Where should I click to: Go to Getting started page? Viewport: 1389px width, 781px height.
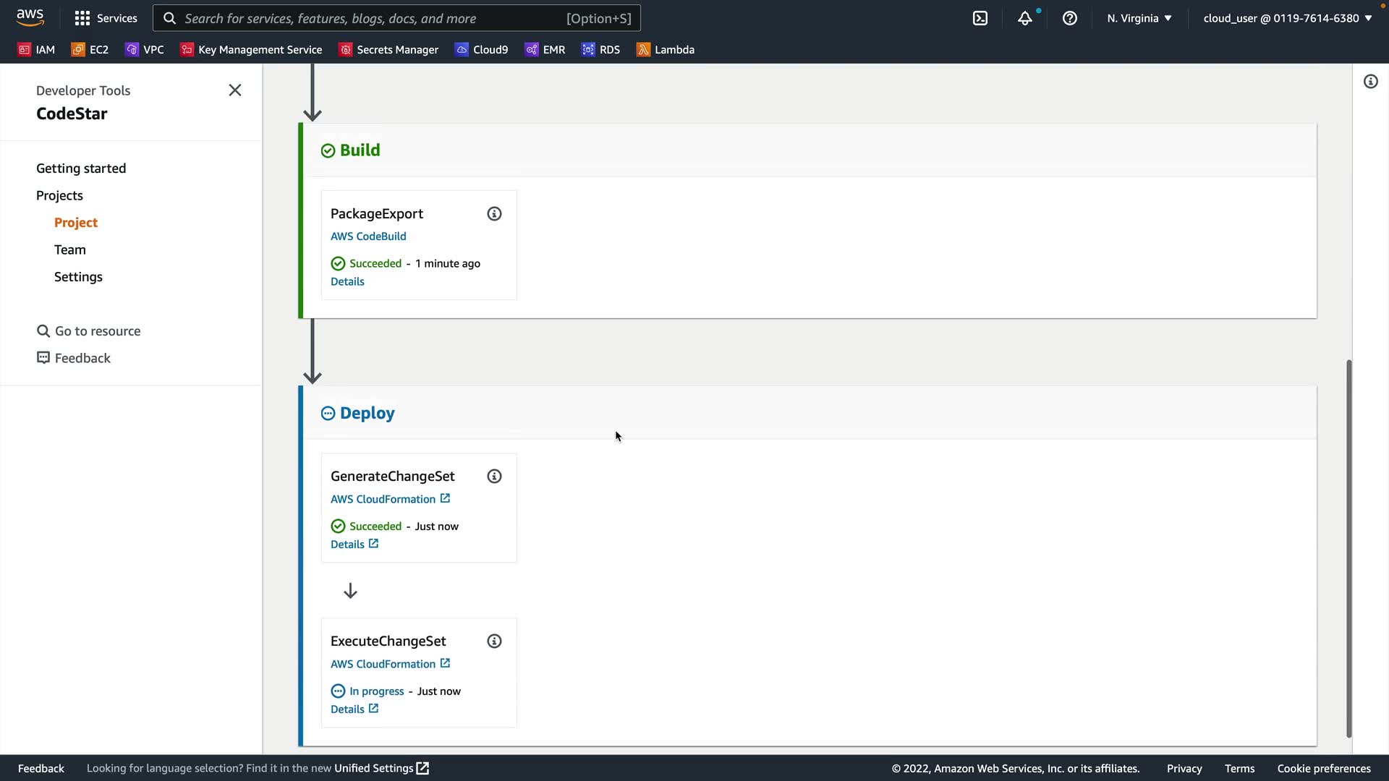click(x=81, y=168)
